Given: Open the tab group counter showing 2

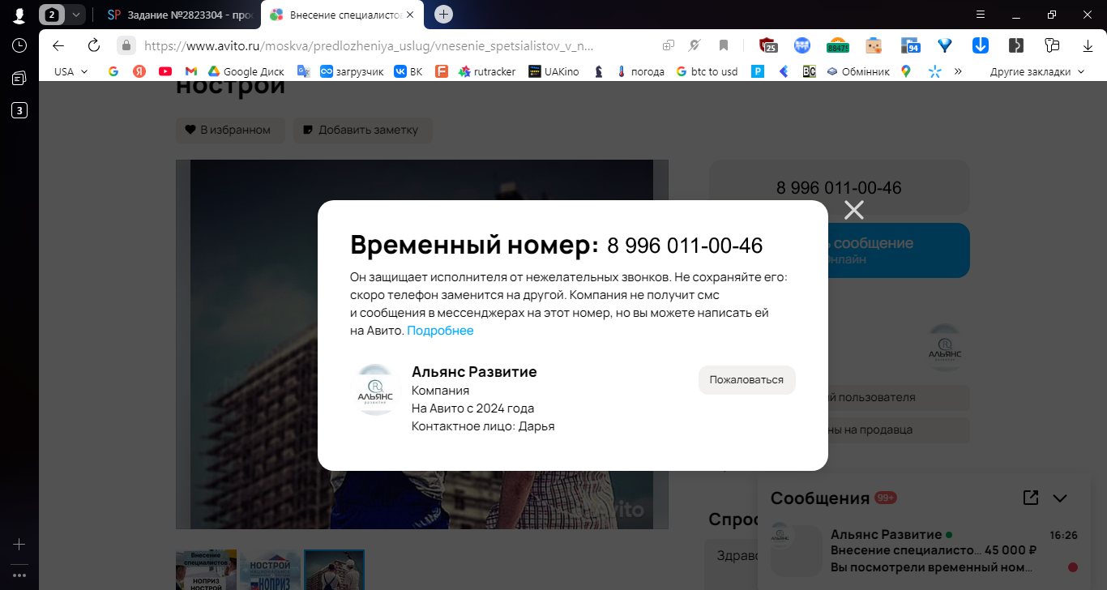Looking at the screenshot, I should 52,15.
